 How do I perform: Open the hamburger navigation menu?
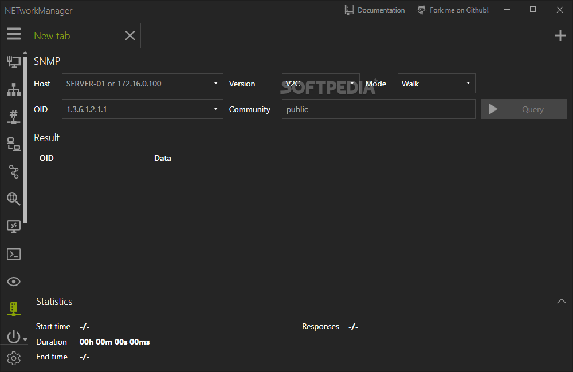[14, 34]
